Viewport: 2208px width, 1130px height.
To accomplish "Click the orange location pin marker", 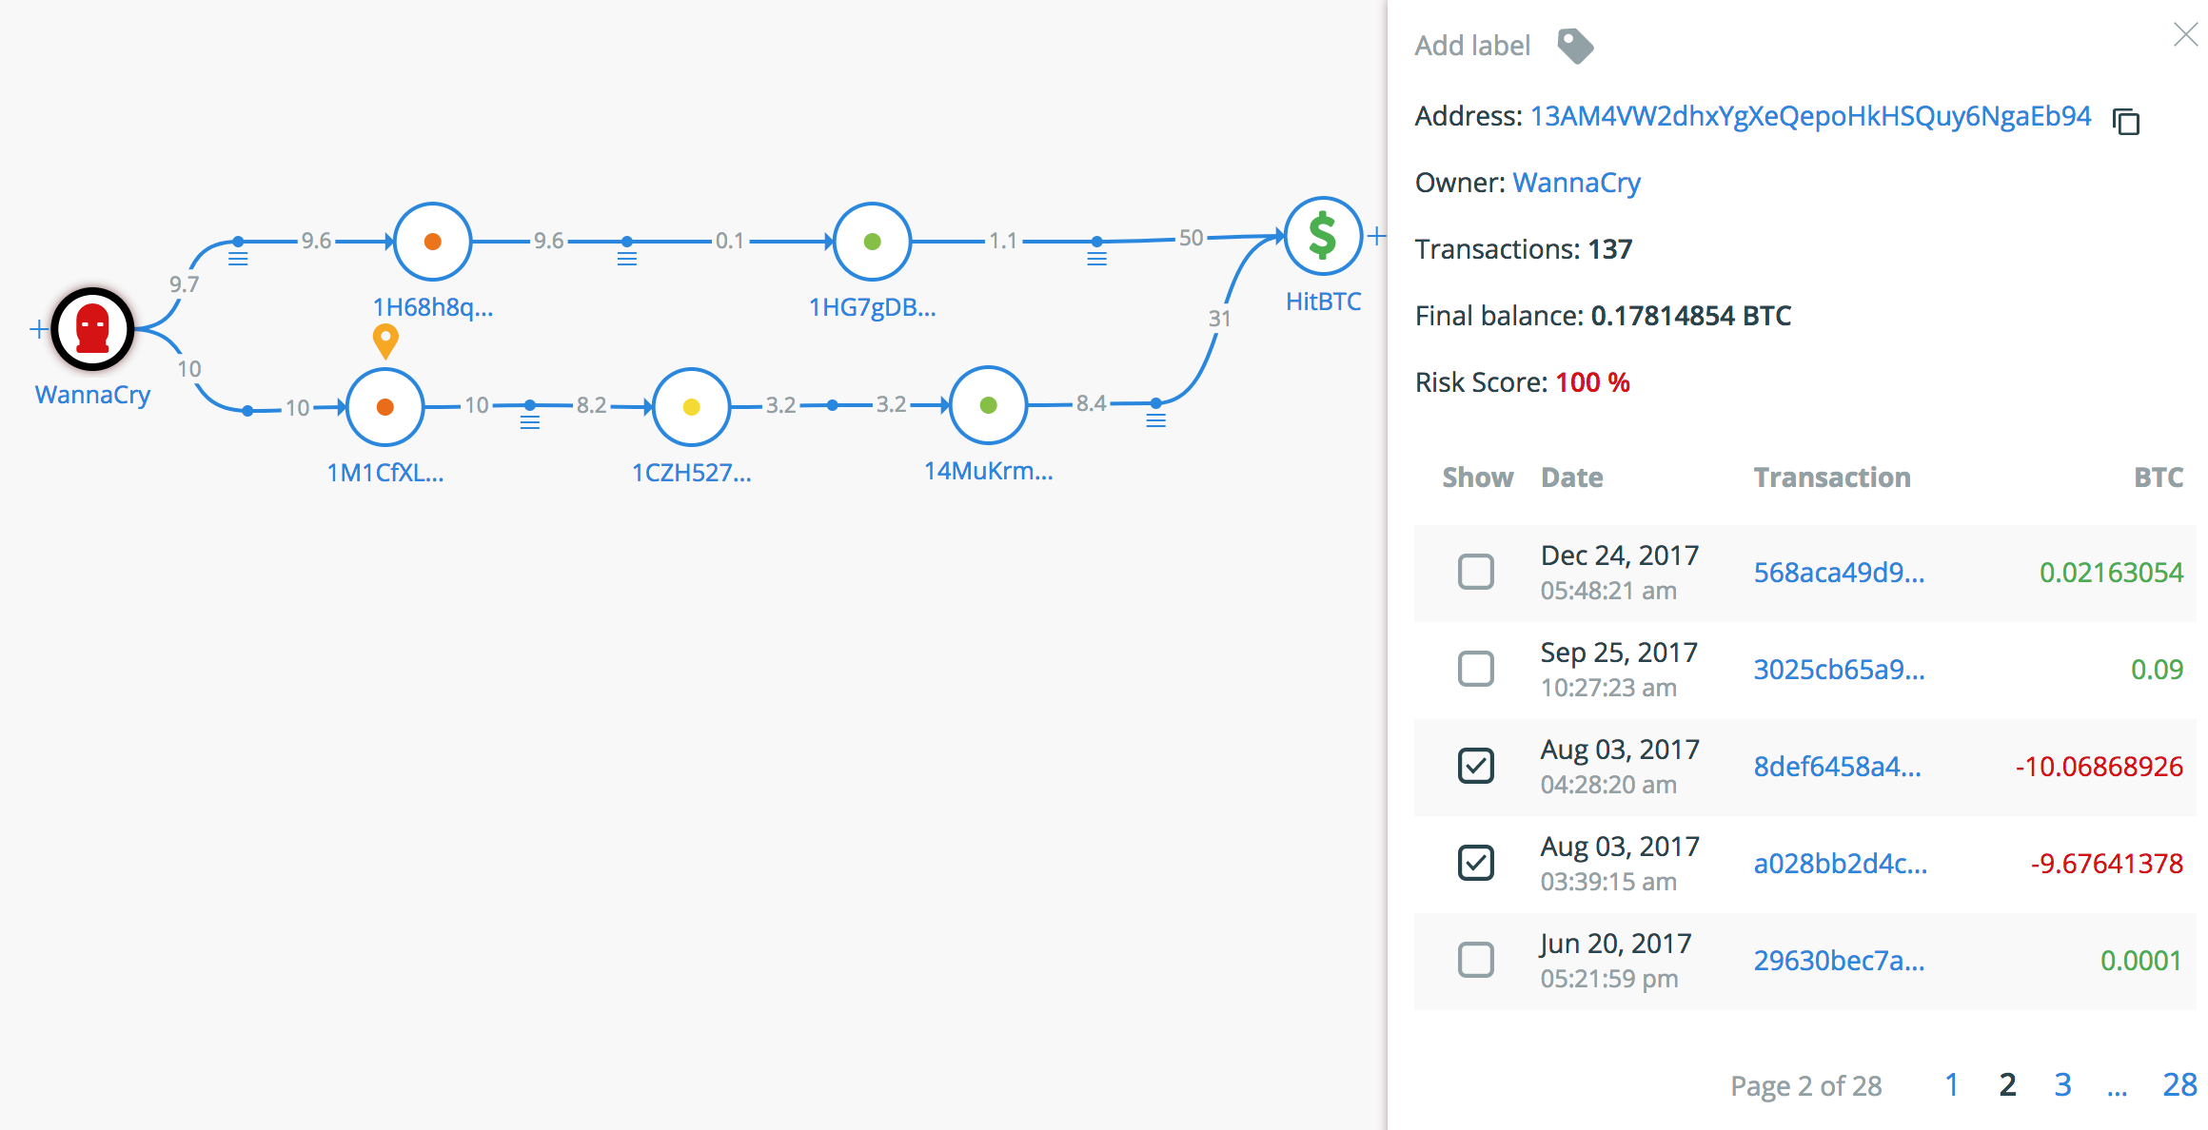I will click(385, 340).
